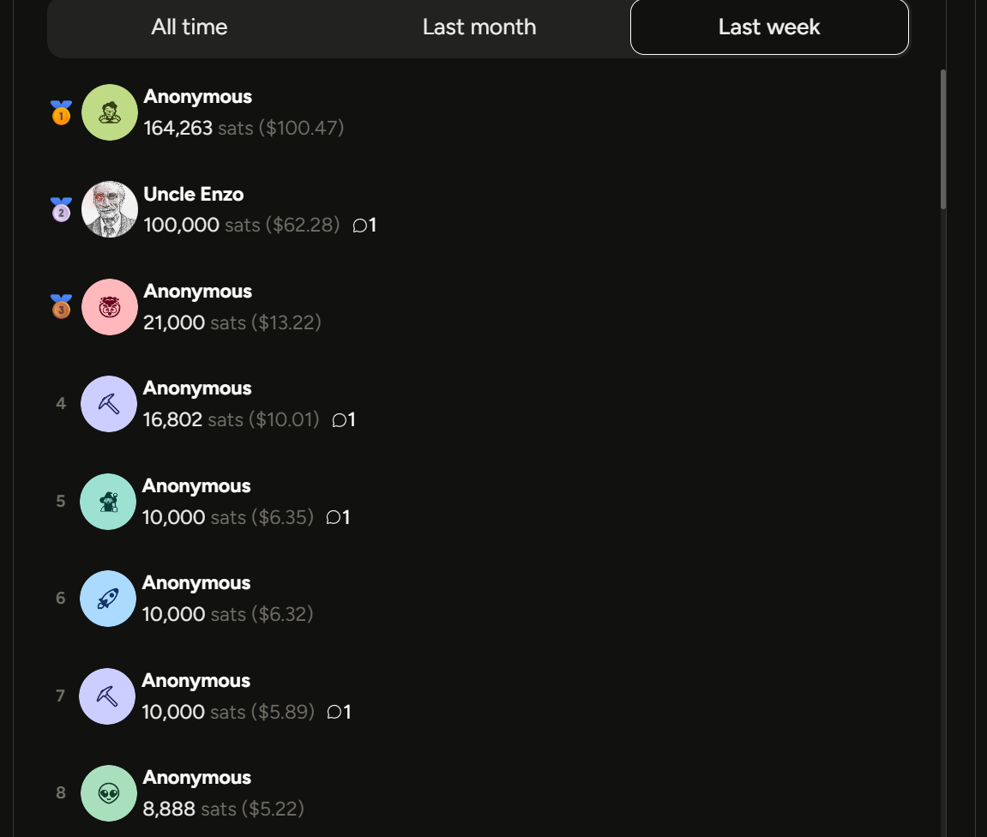The height and width of the screenshot is (837, 987).
Task: View the comment on the $6.35 donation
Action: (338, 517)
